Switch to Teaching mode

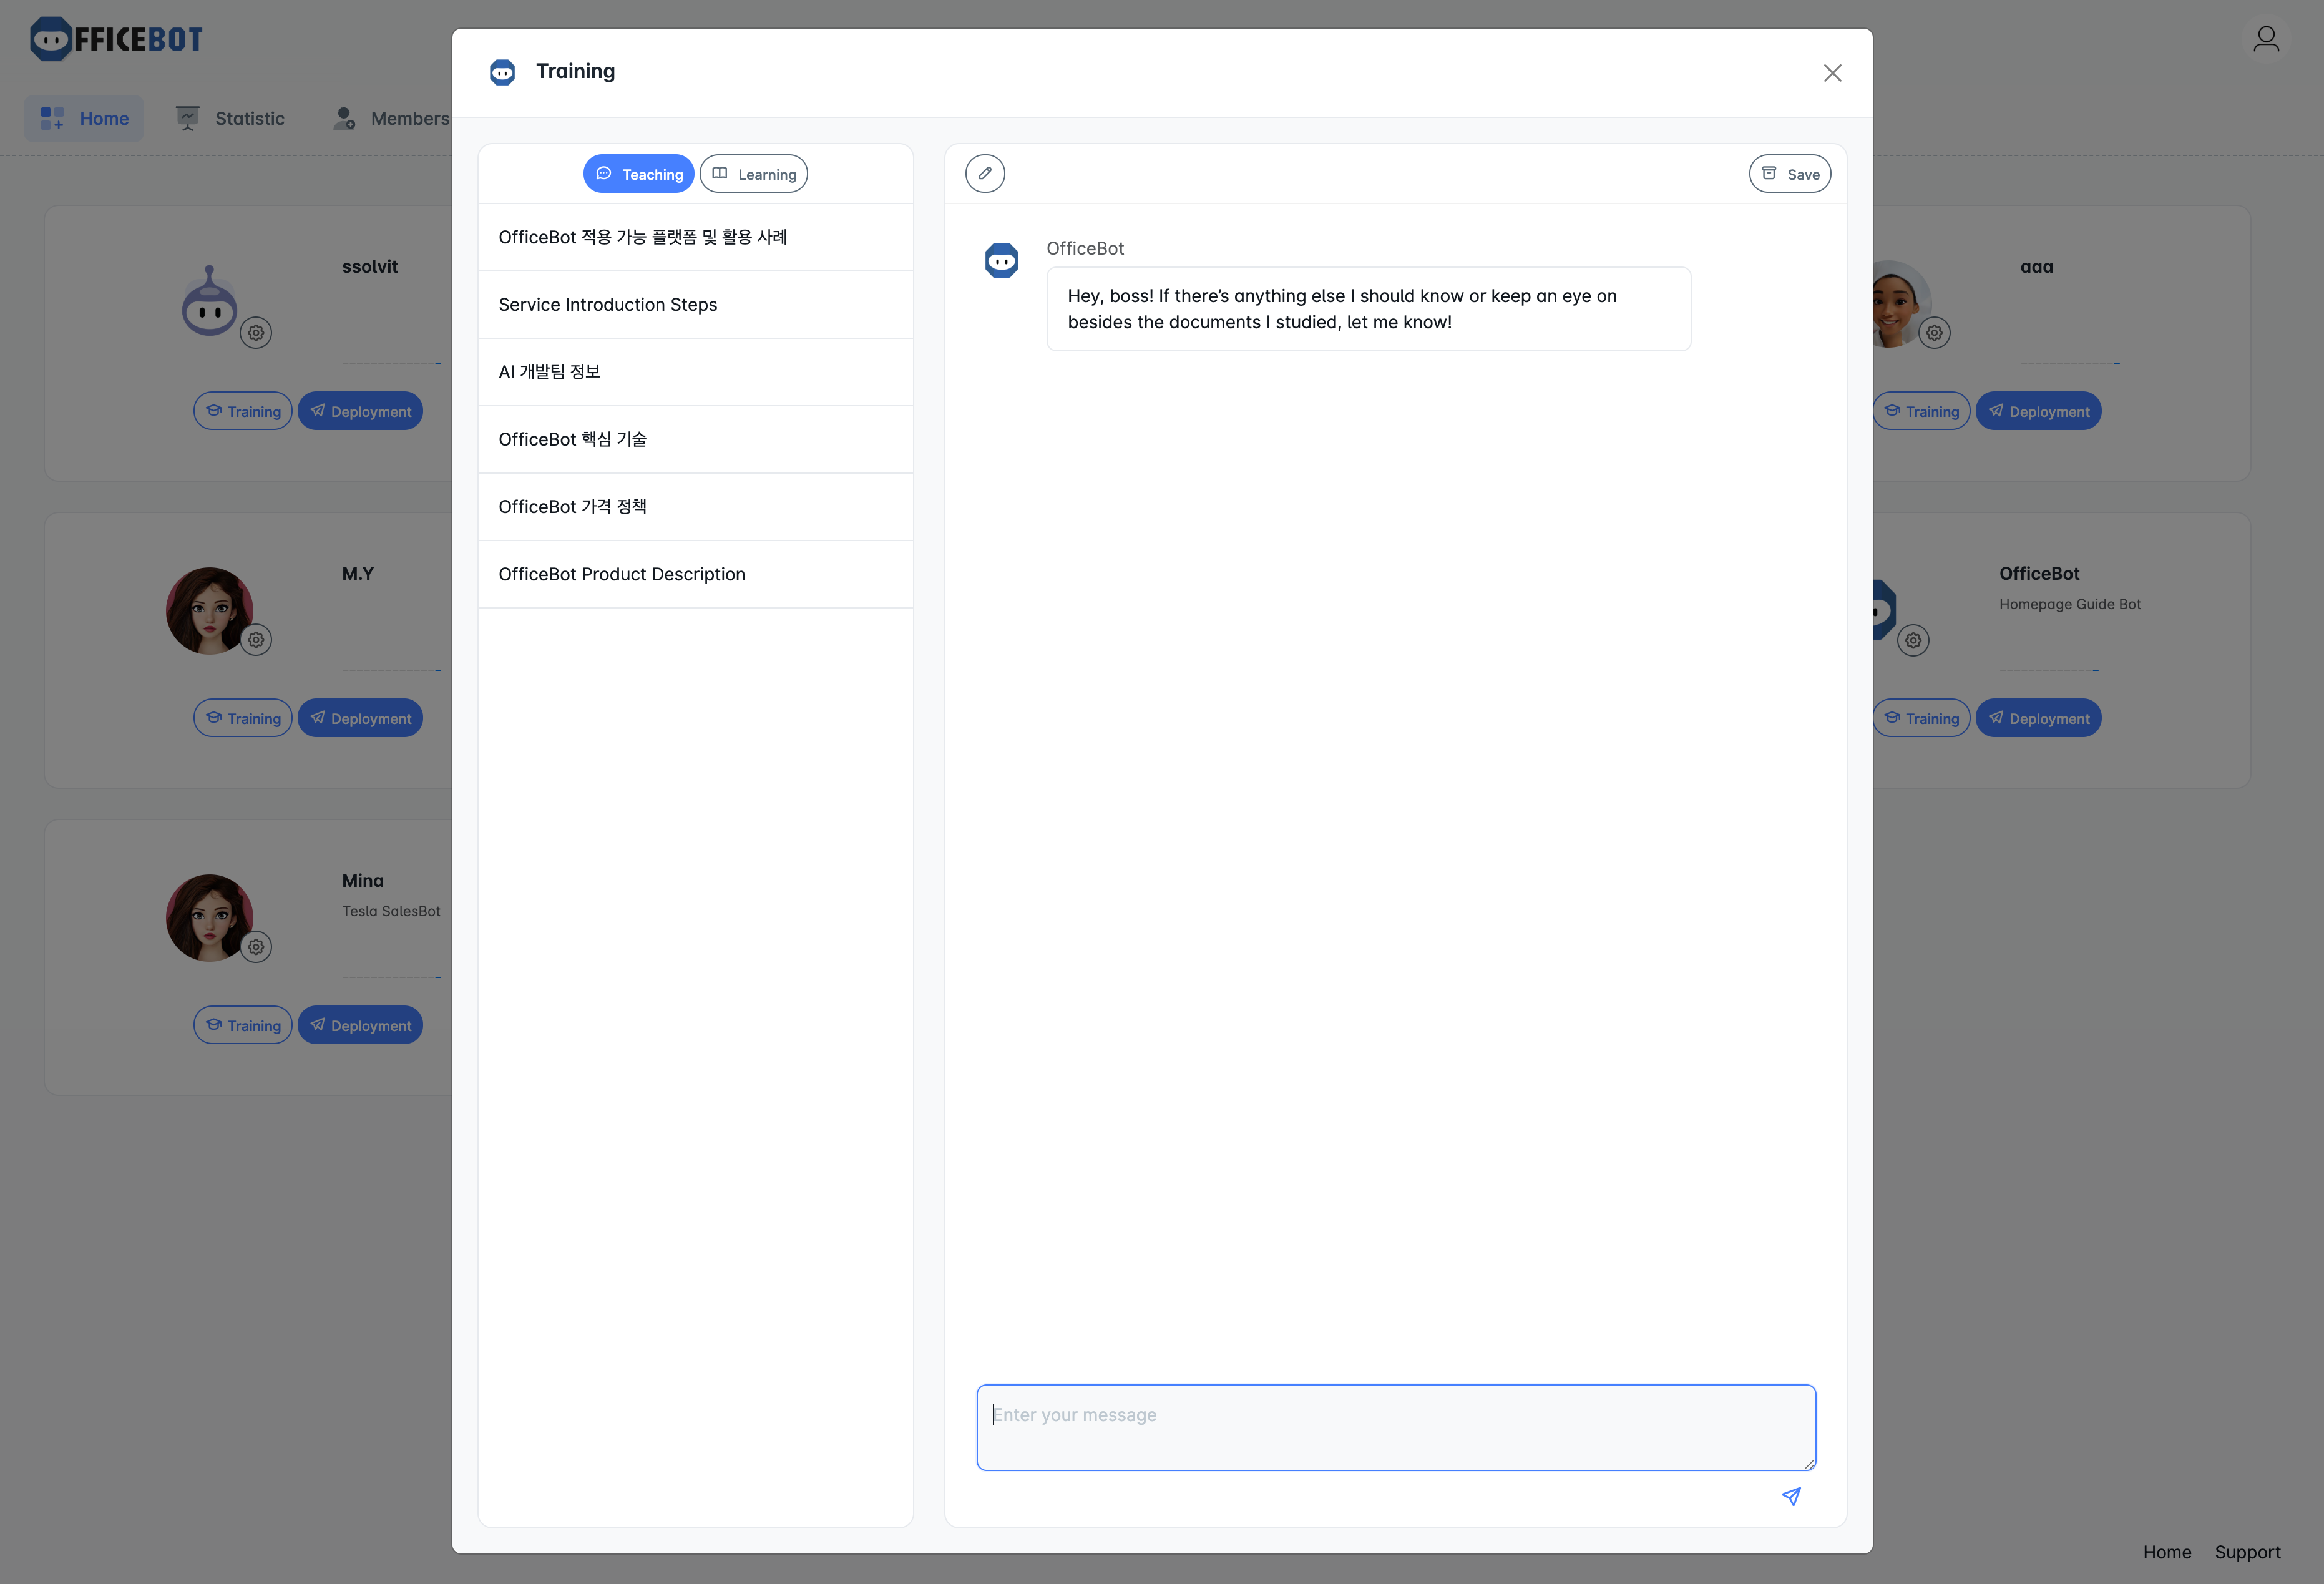(639, 174)
